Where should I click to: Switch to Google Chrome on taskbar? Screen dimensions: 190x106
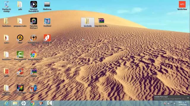coord(32,103)
